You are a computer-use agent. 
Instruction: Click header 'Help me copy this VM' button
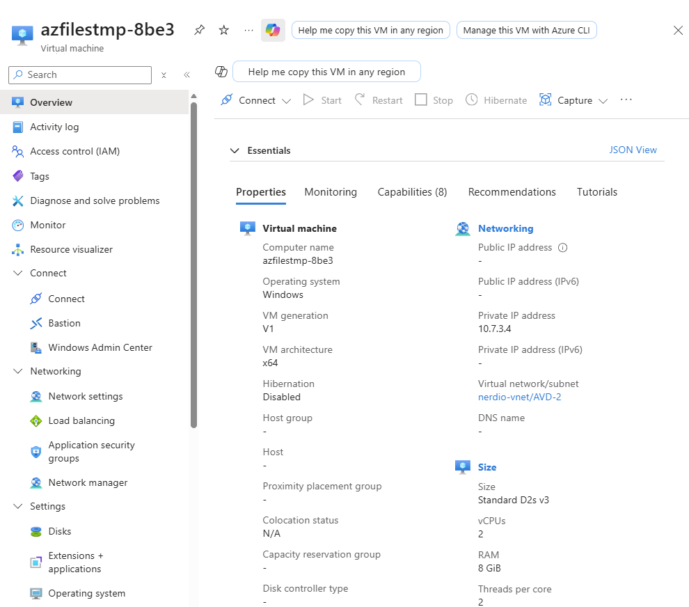[x=370, y=31]
